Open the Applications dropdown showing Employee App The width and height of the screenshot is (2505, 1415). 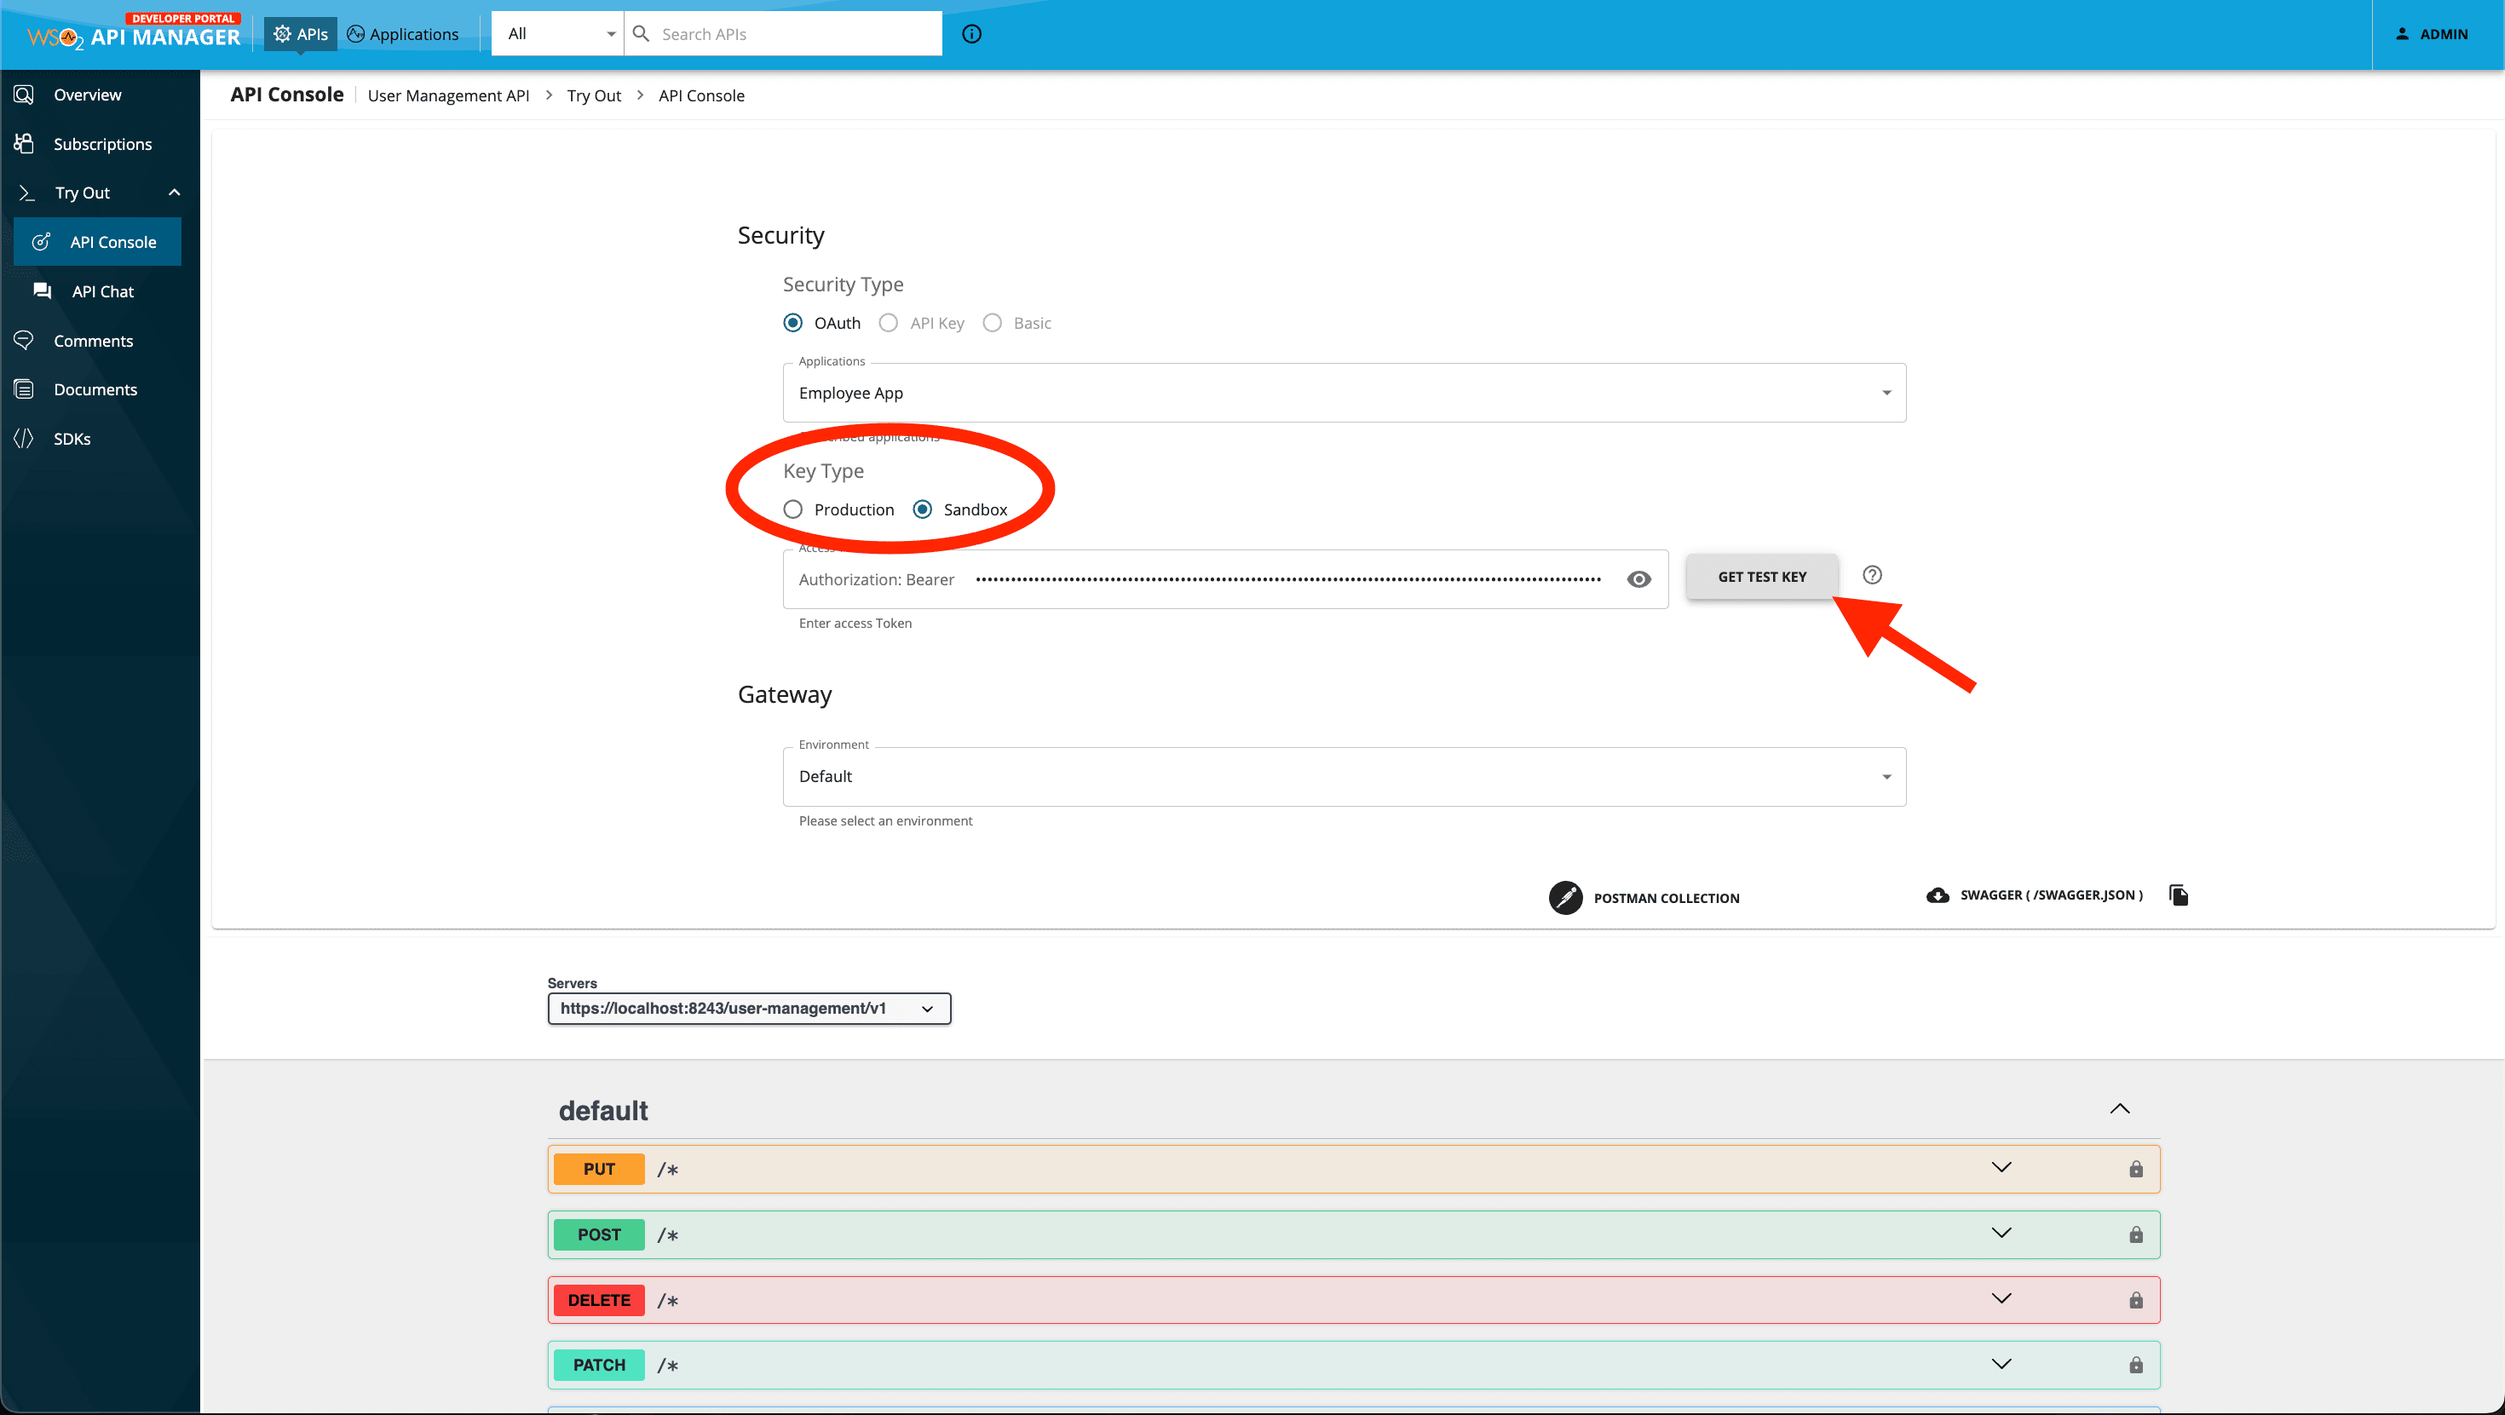click(x=1343, y=393)
